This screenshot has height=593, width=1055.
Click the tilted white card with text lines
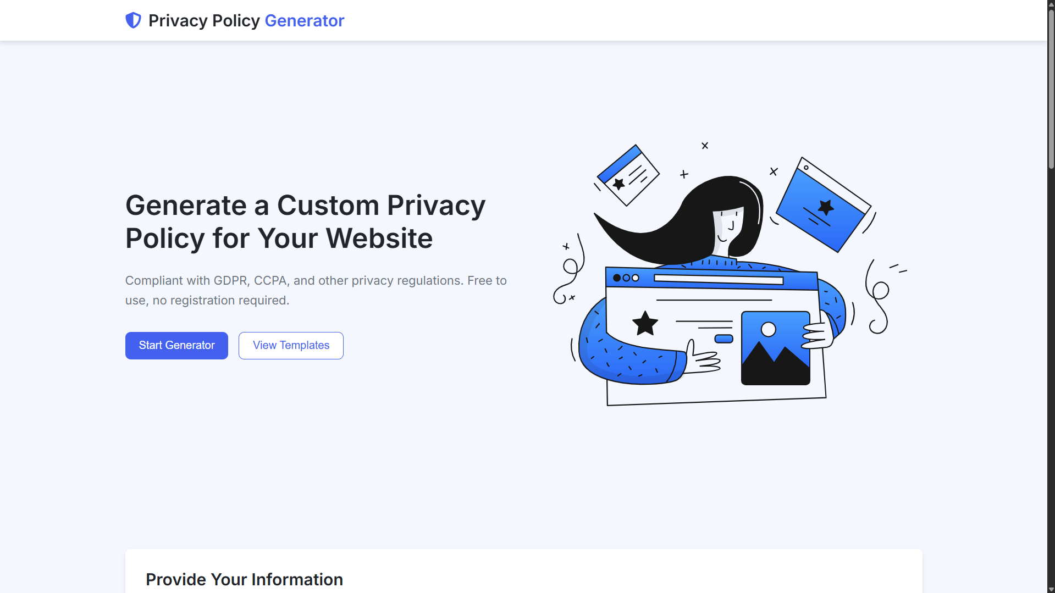tap(628, 175)
